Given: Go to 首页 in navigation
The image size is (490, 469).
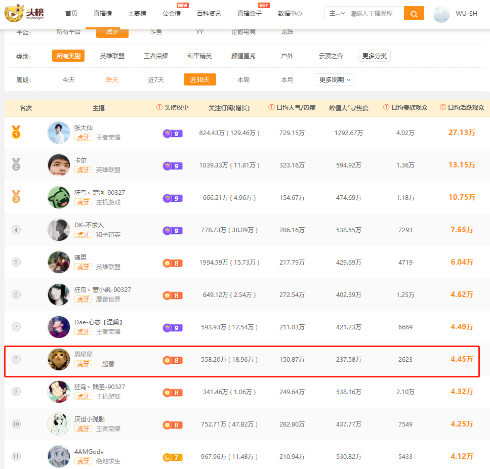Looking at the screenshot, I should coord(71,14).
